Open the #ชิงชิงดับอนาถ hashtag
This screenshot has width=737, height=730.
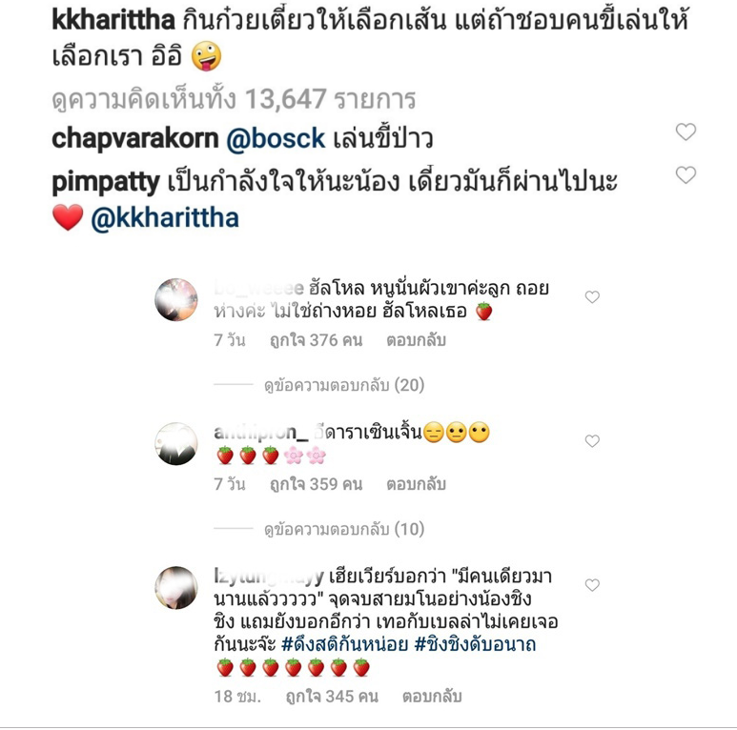tap(475, 644)
